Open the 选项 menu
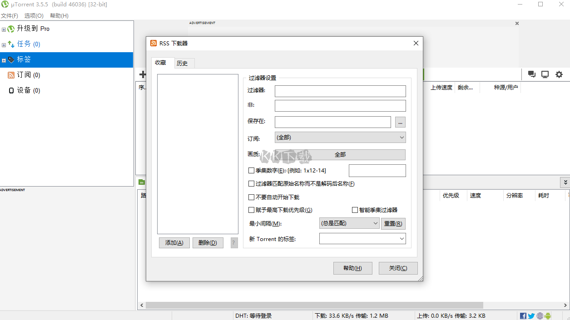This screenshot has width=570, height=320. tap(33, 15)
